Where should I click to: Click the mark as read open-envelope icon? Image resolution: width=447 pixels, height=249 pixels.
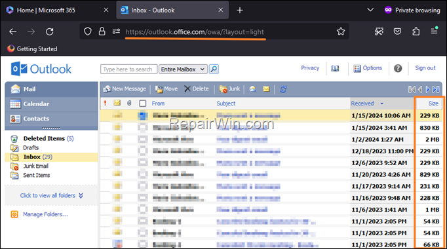coord(252,89)
